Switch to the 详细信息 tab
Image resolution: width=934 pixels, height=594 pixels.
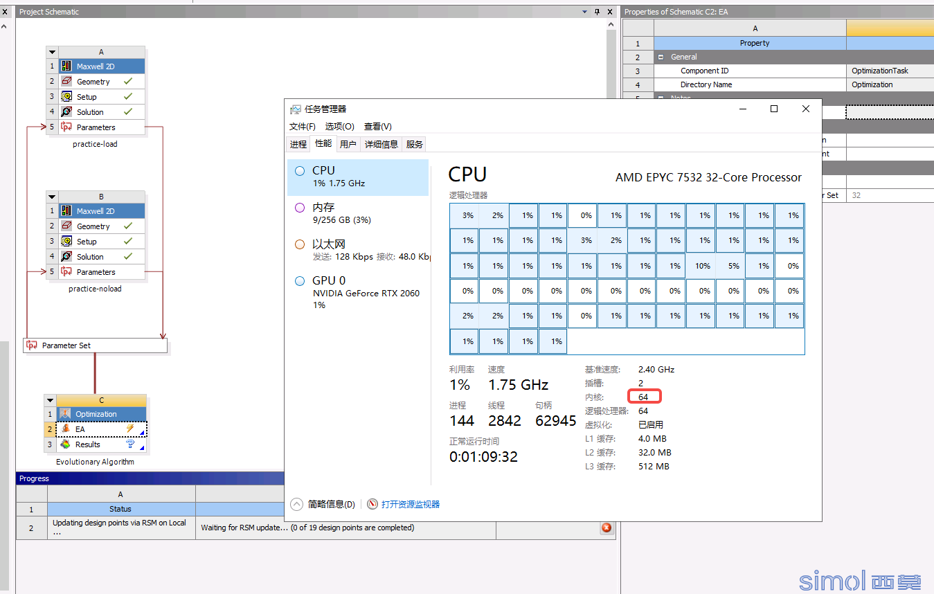pyautogui.click(x=381, y=144)
